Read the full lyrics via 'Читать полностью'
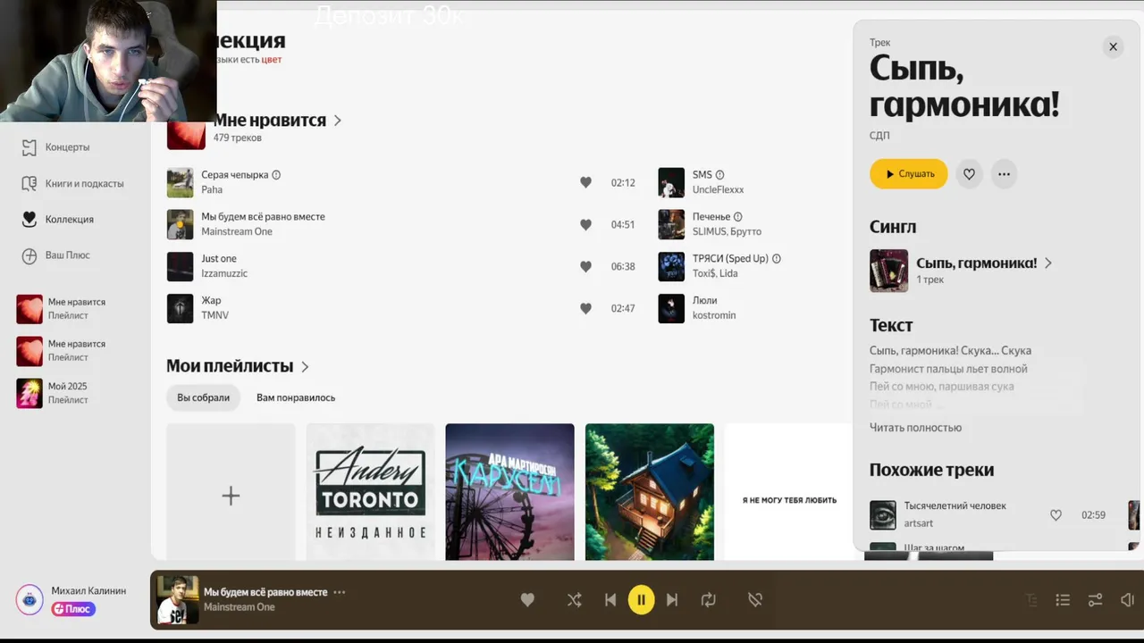This screenshot has height=643, width=1144. [915, 428]
